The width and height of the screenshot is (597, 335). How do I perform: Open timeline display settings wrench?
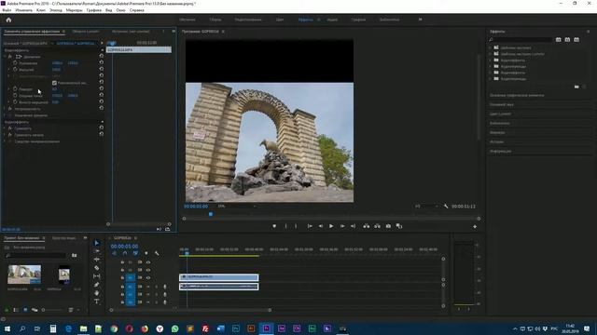click(x=157, y=253)
